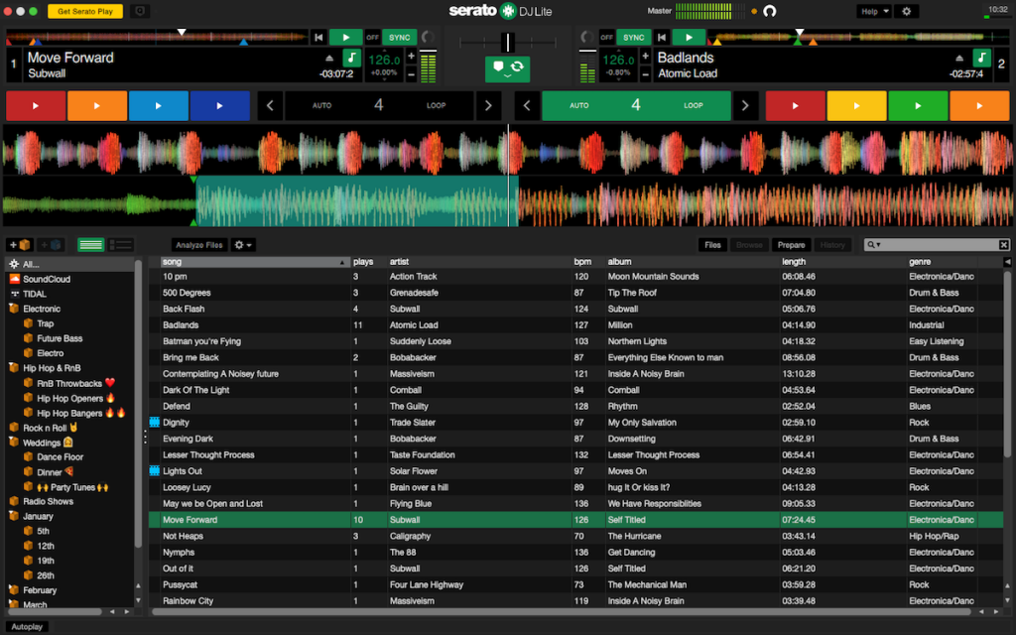The height and width of the screenshot is (635, 1016).
Task: Enable key lock music note on deck 1
Action: pyautogui.click(x=352, y=60)
